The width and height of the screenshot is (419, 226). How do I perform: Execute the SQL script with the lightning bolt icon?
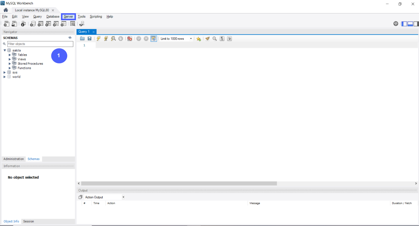(99, 38)
